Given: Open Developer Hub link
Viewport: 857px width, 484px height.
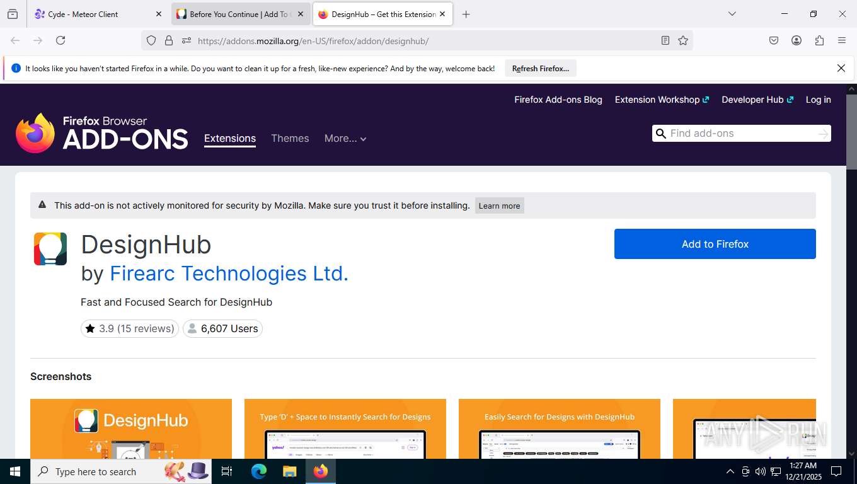Looking at the screenshot, I should tap(757, 100).
